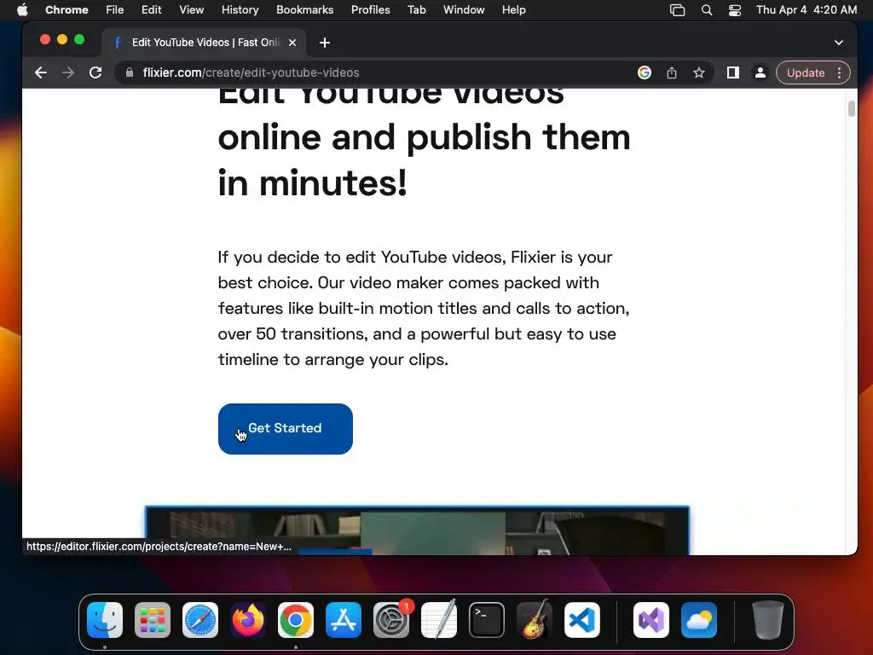Click the Chrome Update button

tap(806, 72)
